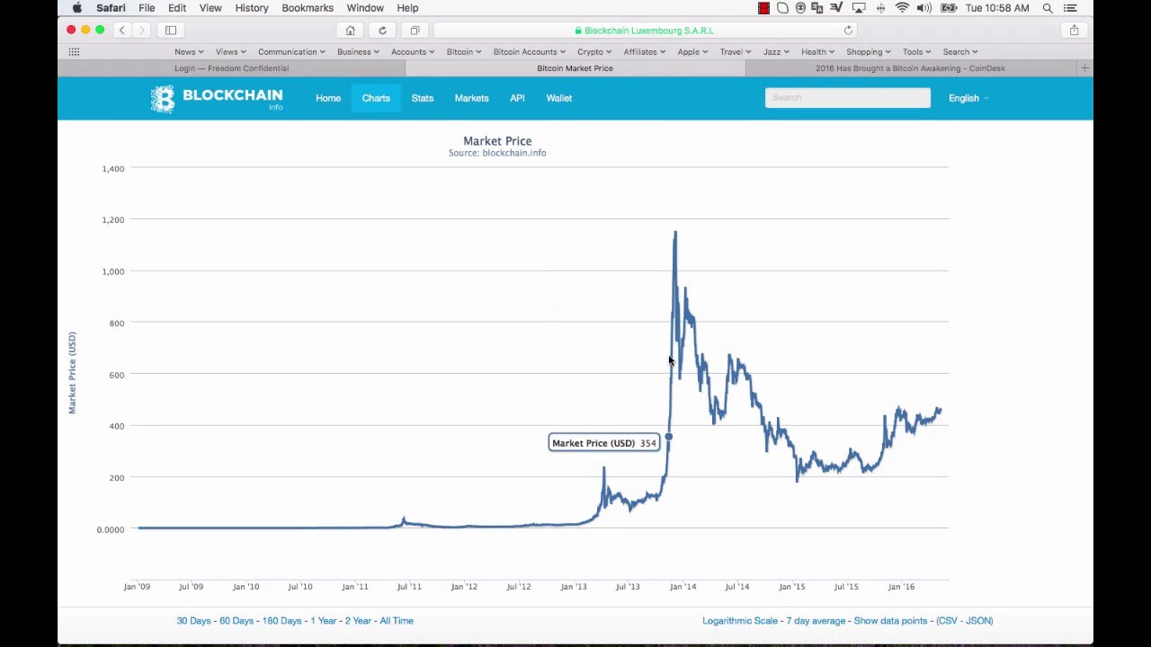Open Notification Center icon
Image resolution: width=1151 pixels, height=647 pixels.
[x=1070, y=8]
